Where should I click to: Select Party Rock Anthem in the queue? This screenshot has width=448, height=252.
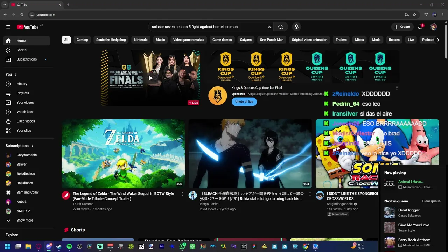click(x=413, y=242)
